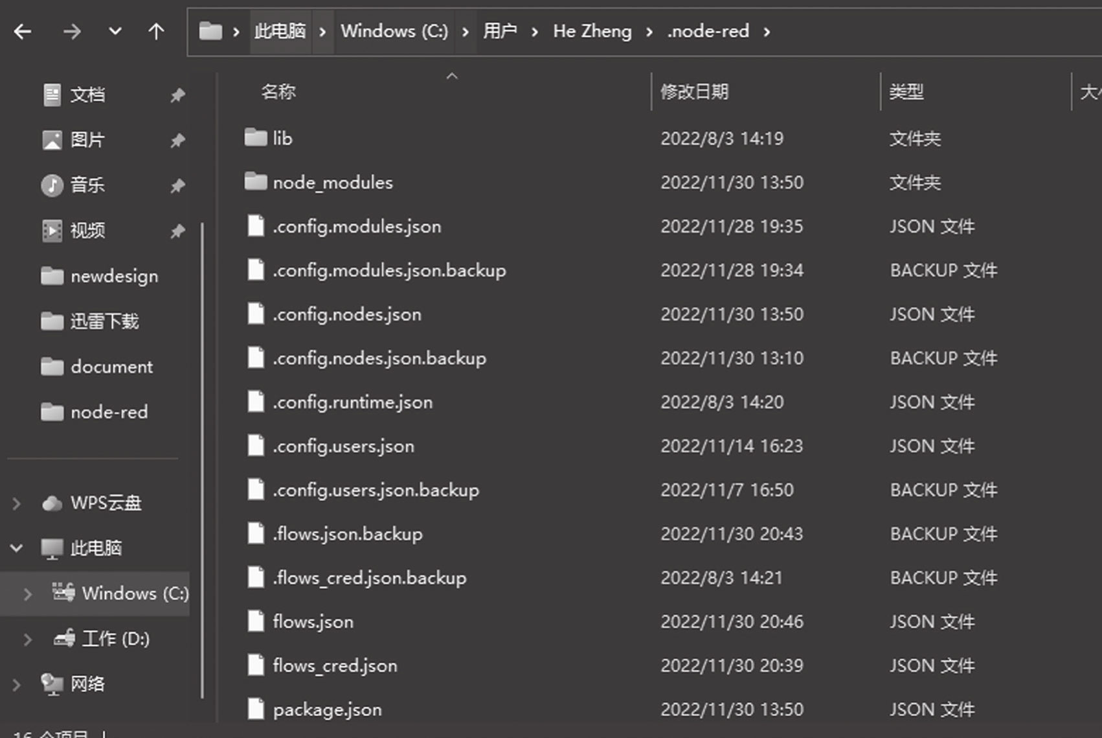Select 工作 (D:) drive in navigation pane

pyautogui.click(x=116, y=639)
